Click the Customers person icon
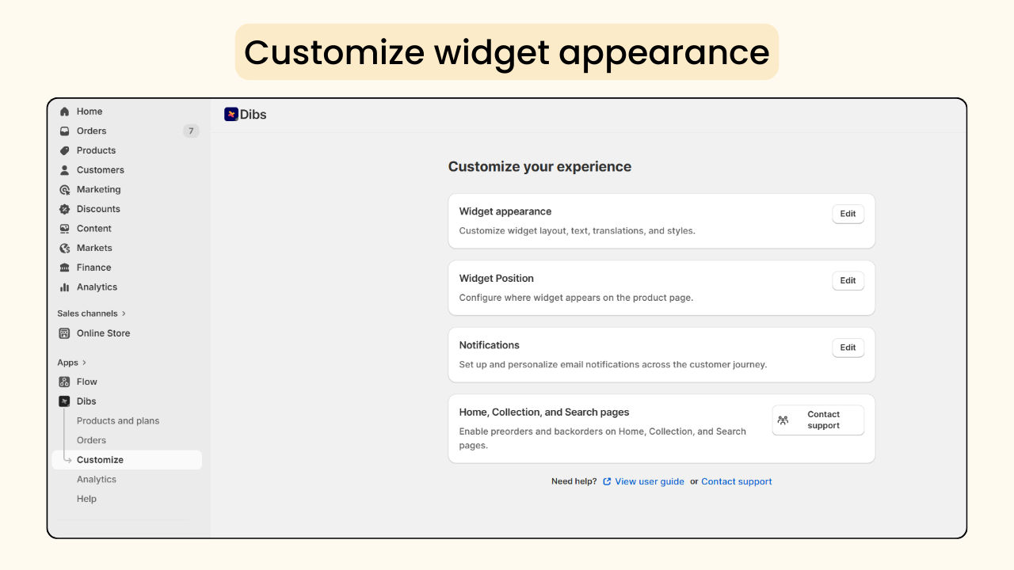This screenshot has width=1014, height=570. [64, 169]
